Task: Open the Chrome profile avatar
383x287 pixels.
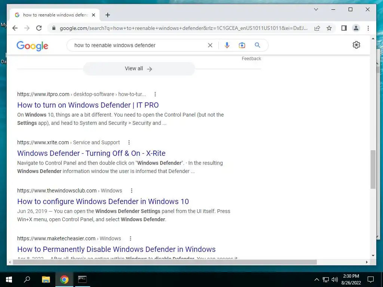Action: [356, 28]
